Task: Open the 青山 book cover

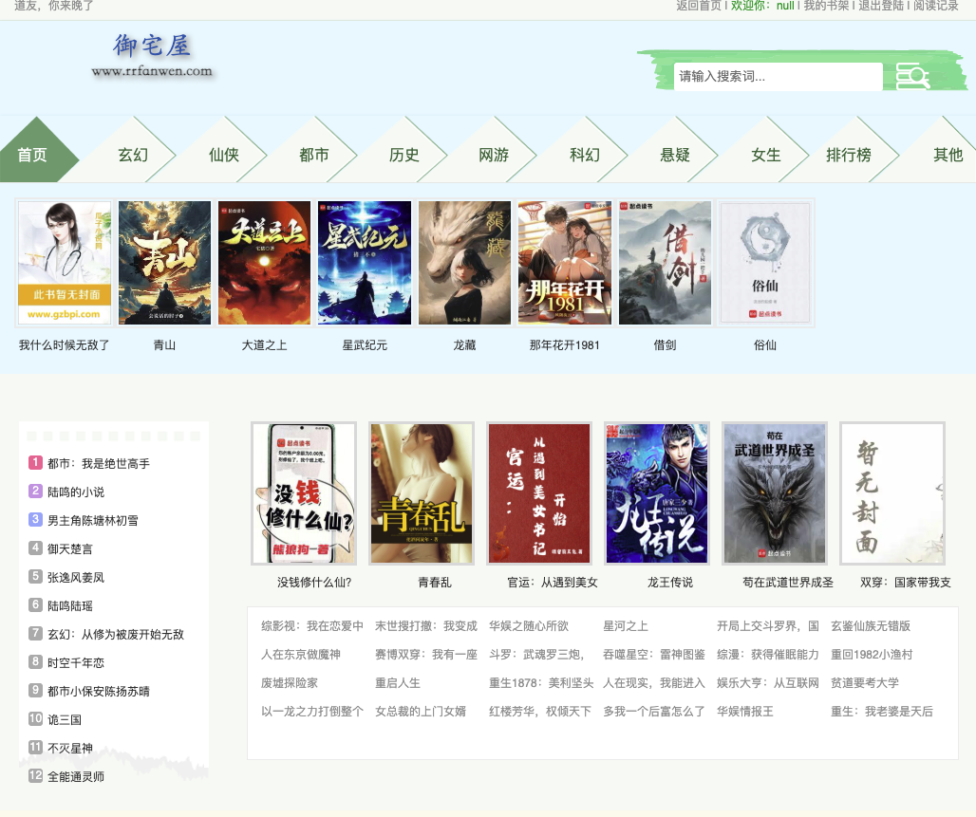Action: pos(163,263)
